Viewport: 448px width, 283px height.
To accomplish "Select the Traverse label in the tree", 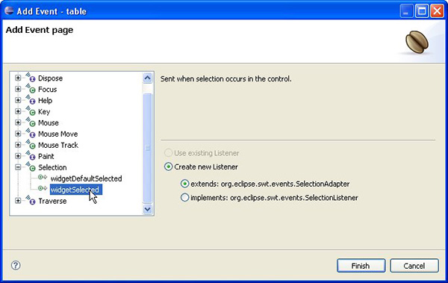I will [x=52, y=202].
